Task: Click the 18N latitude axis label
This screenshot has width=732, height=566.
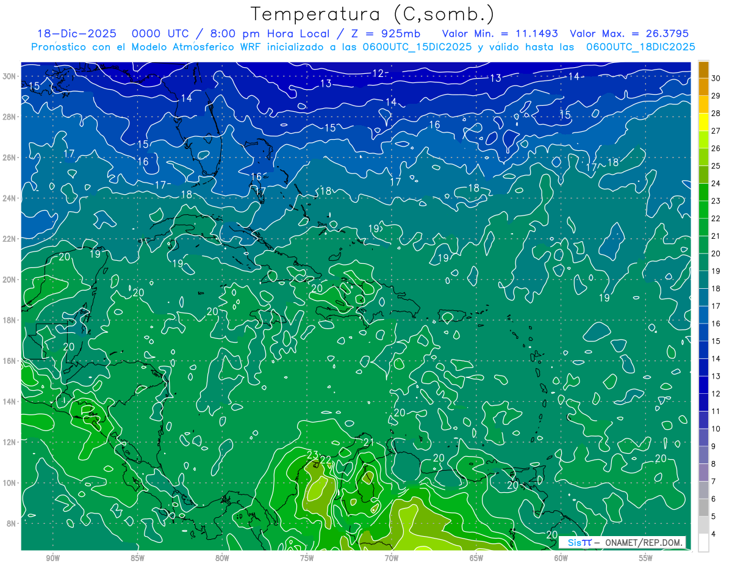Action: click(10, 320)
